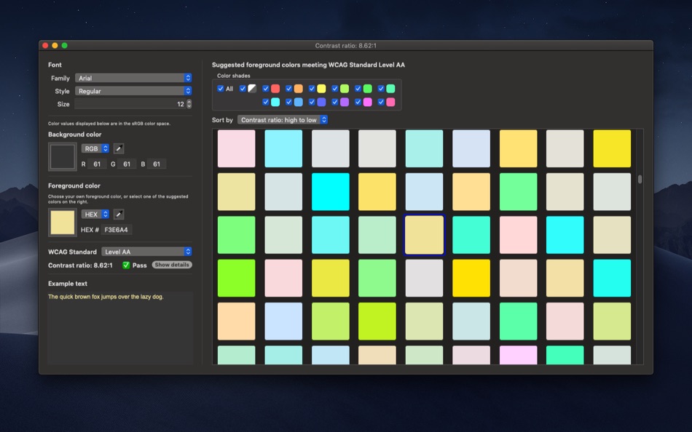This screenshot has height=432, width=692.
Task: Click the orange color shade icon
Action: pyautogui.click(x=299, y=89)
